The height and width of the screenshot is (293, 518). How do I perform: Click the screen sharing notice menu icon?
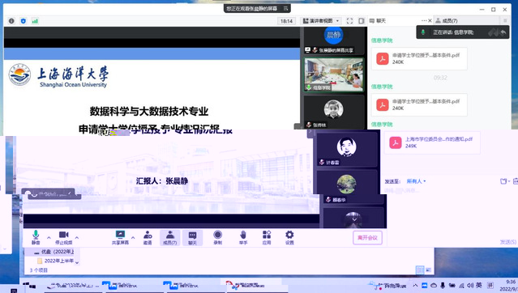pyautogui.click(x=286, y=8)
